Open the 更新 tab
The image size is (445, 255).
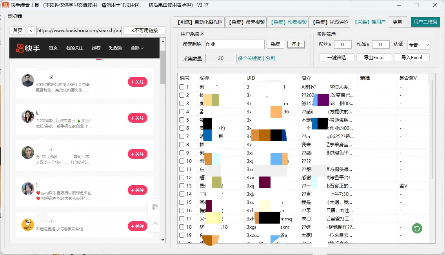(x=397, y=22)
